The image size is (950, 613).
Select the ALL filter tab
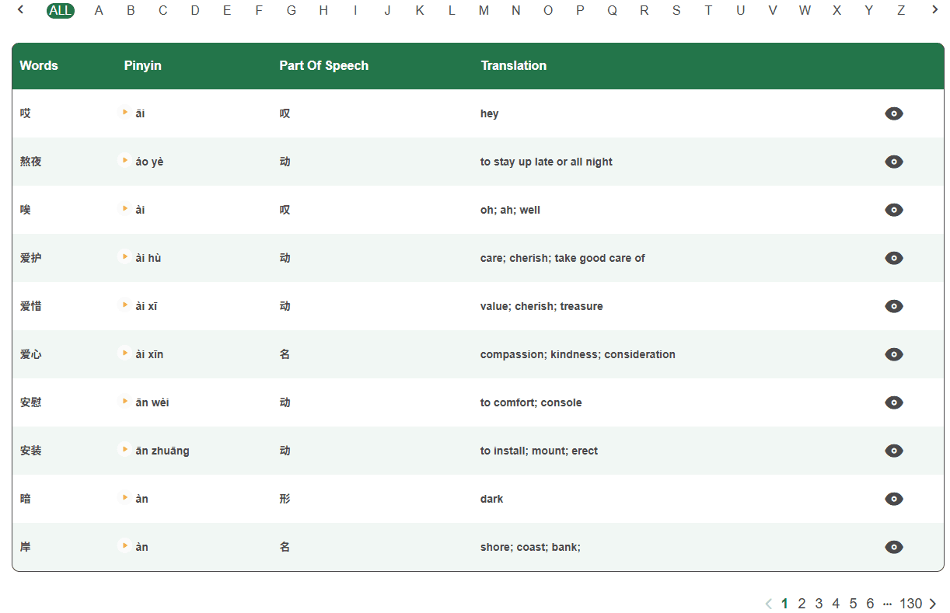coord(61,10)
